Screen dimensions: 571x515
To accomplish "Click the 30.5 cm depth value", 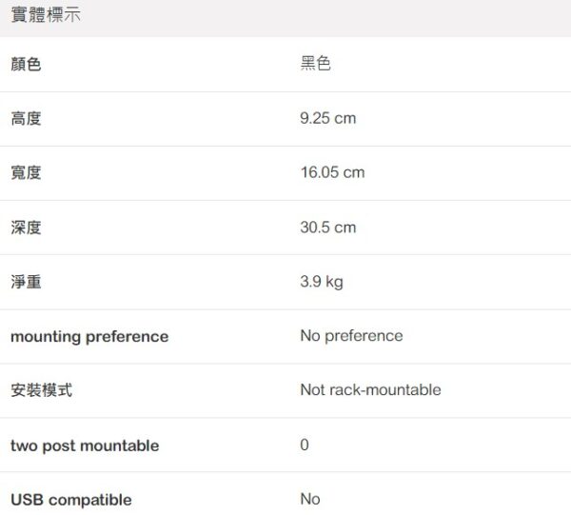I will (327, 228).
